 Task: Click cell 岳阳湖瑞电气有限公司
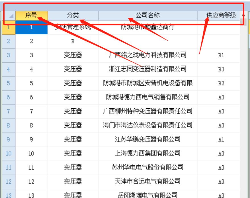click(148, 194)
